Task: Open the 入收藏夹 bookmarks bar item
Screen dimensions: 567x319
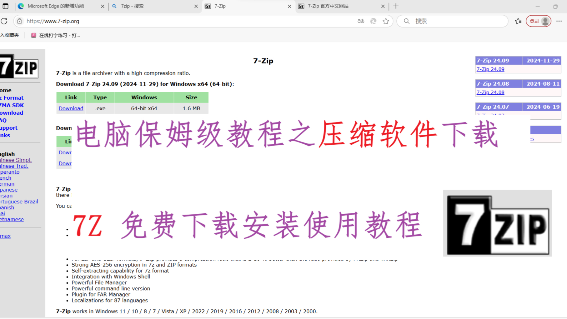Action: (9, 35)
